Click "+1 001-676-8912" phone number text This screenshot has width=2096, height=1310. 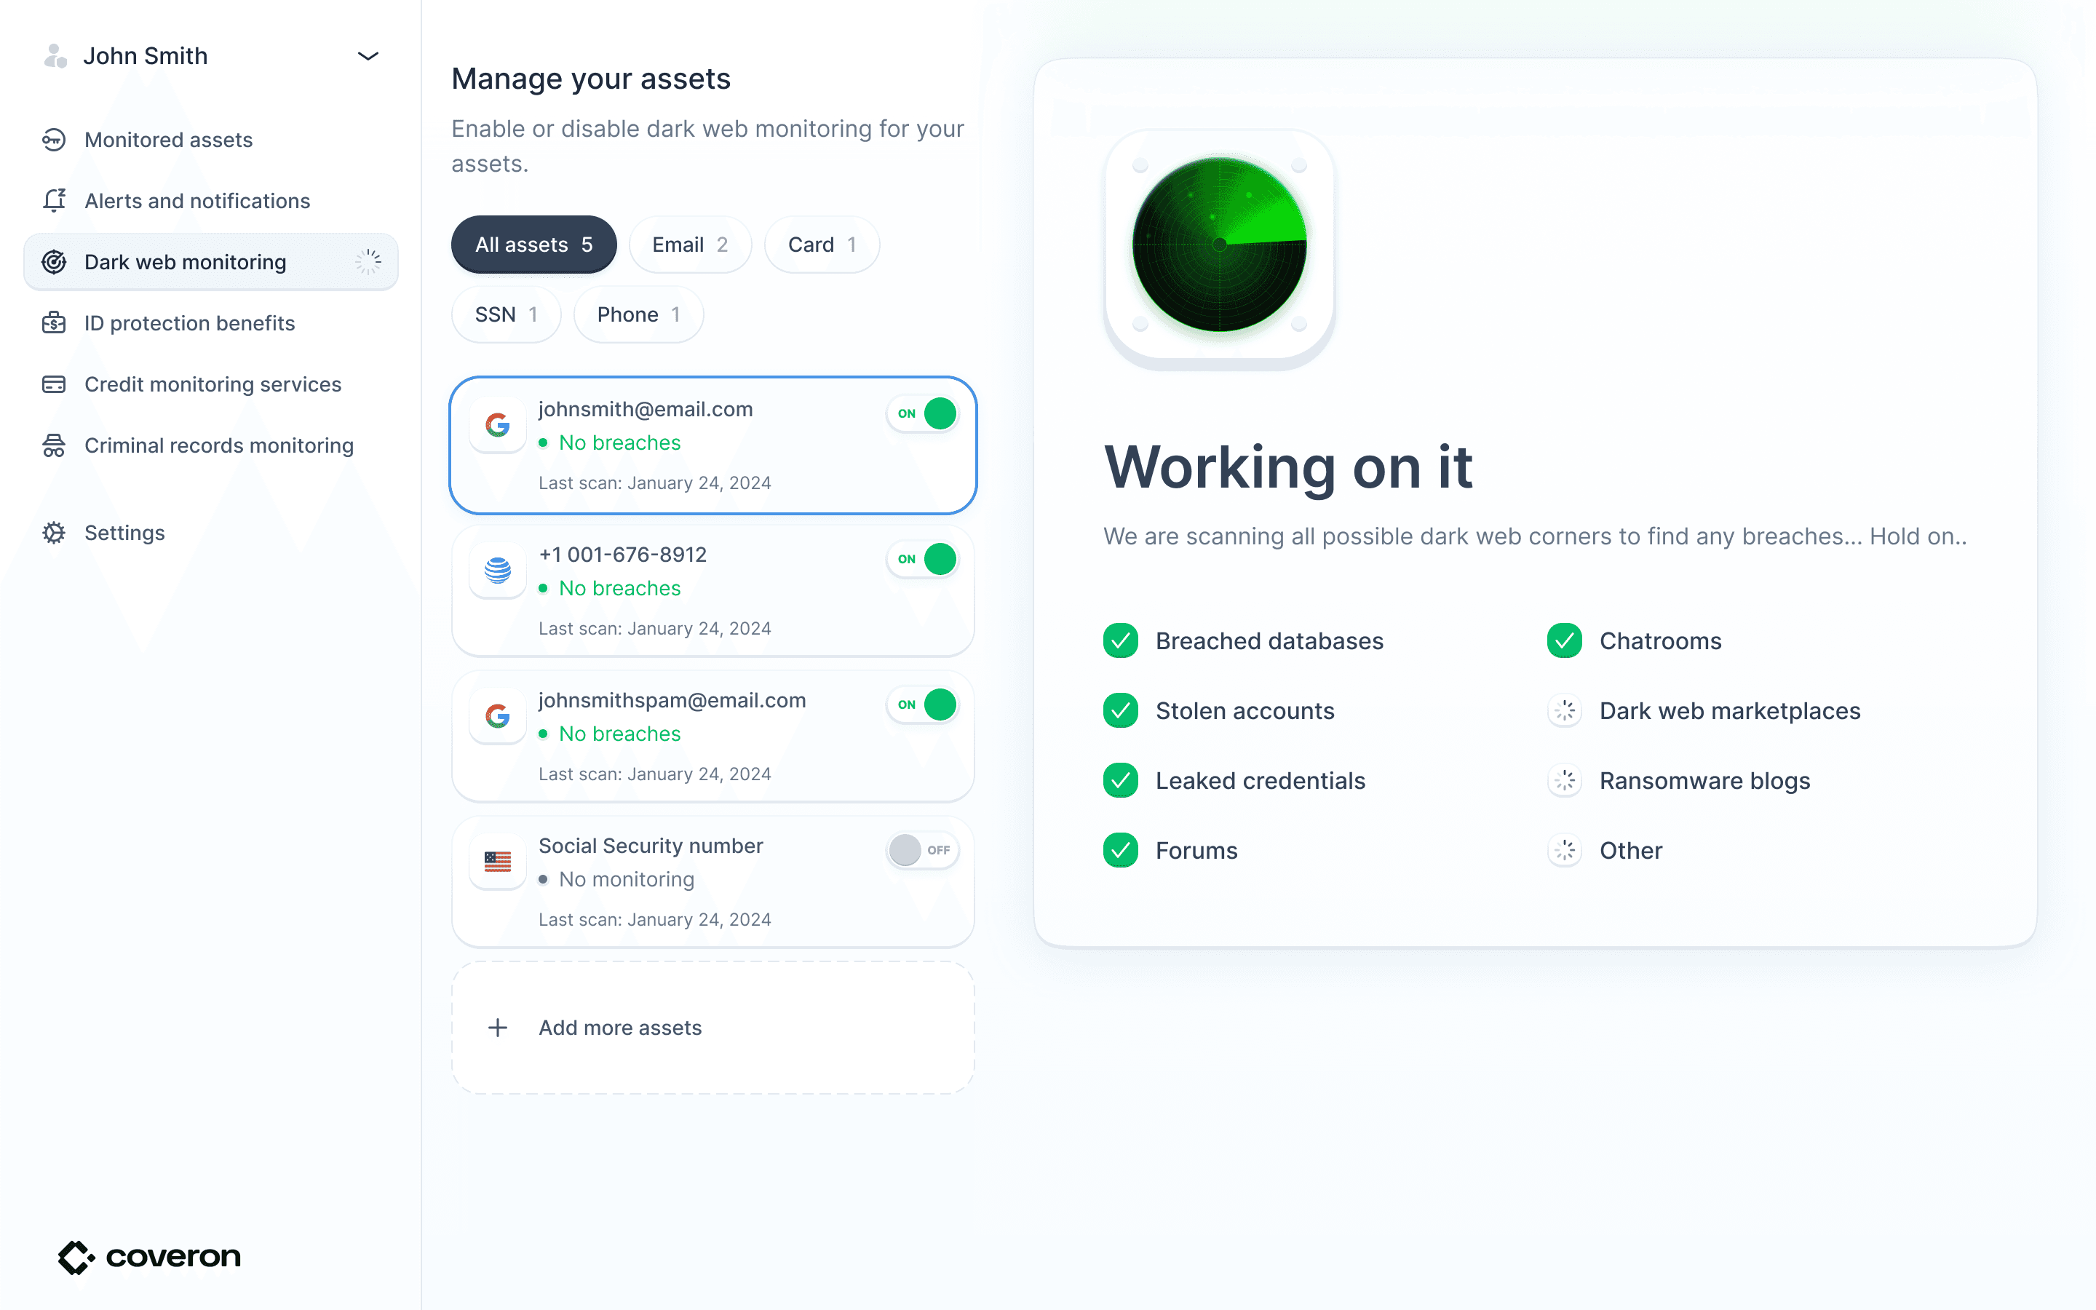pos(623,555)
